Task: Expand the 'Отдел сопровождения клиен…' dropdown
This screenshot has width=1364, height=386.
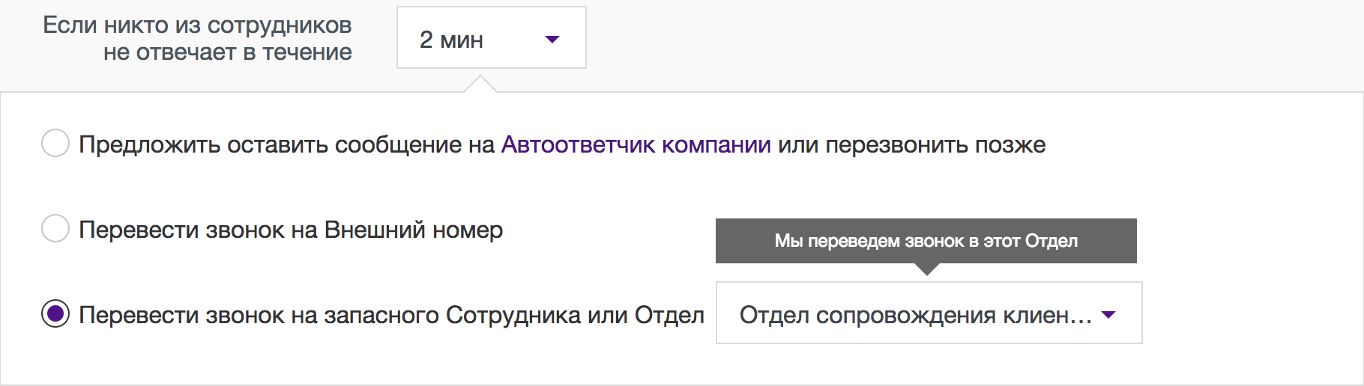Action: click(929, 313)
